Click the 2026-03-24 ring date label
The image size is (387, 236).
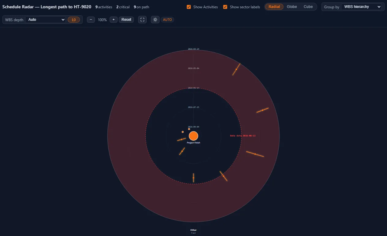tap(193, 49)
